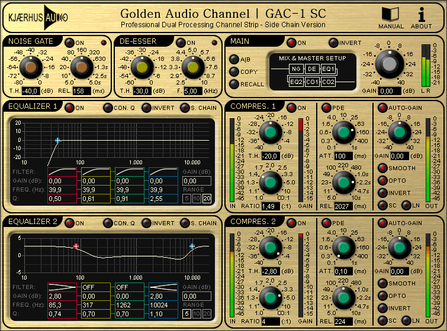
Task: Select the blue node on Equalizer 1 graph
Action: [x=58, y=140]
